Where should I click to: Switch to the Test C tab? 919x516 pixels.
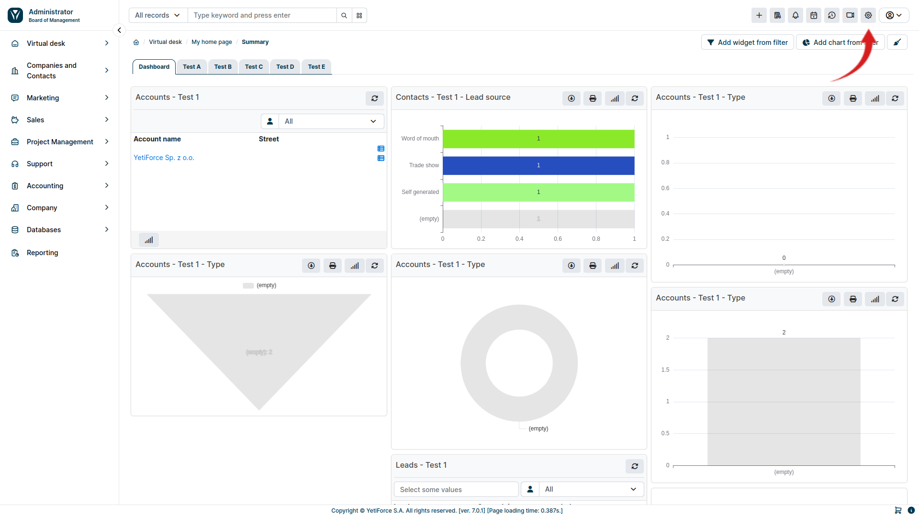pos(254,67)
